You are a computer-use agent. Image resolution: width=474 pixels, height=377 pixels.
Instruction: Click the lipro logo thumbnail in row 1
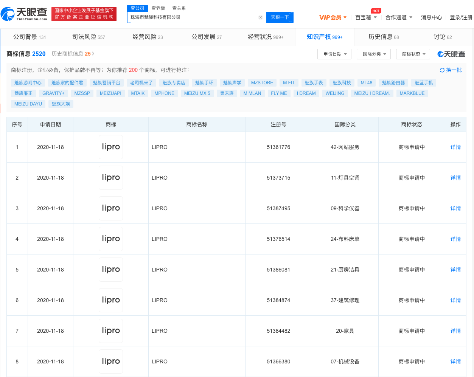click(110, 147)
